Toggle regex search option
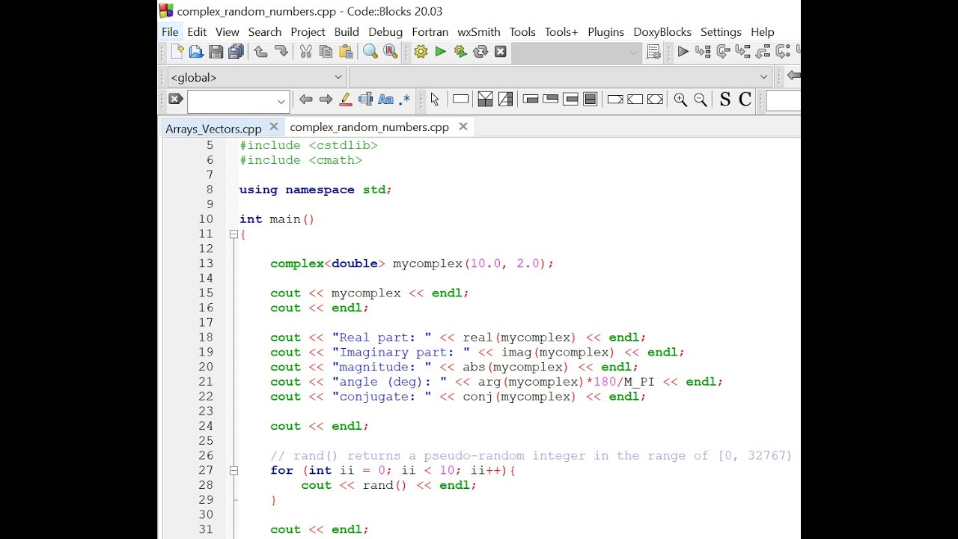Screen dimensions: 958x539 click(x=405, y=100)
